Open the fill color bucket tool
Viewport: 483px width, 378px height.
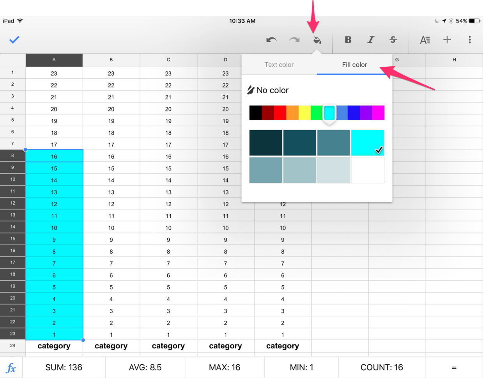317,39
